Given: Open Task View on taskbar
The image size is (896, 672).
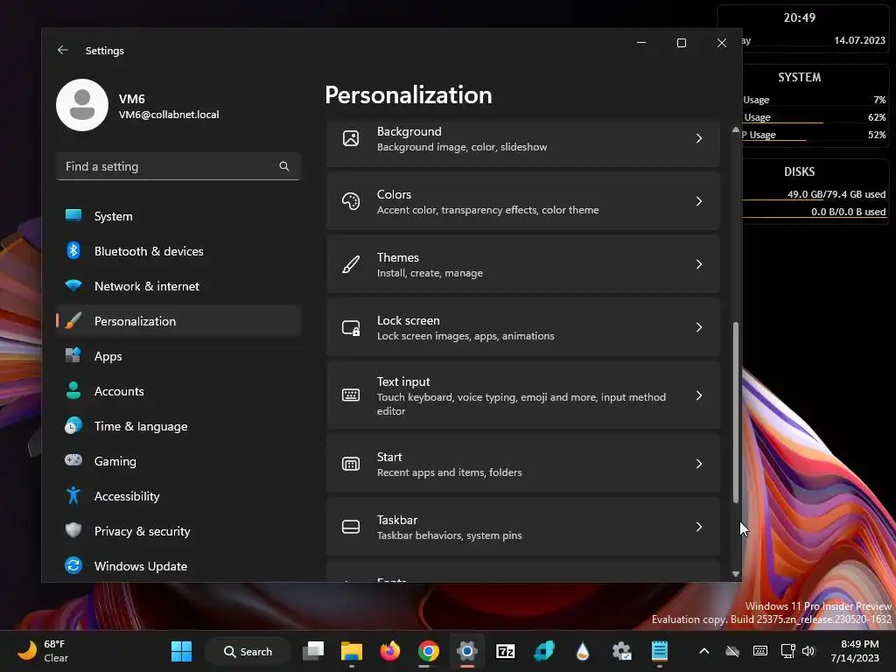Looking at the screenshot, I should click(x=313, y=651).
